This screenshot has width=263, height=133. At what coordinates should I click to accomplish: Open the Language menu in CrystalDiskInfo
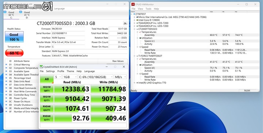[59, 8]
